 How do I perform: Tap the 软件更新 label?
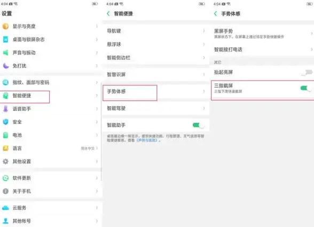(x=21, y=178)
